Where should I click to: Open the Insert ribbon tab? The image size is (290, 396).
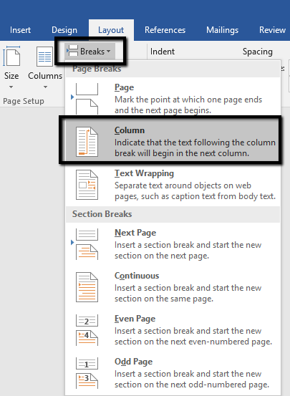pyautogui.click(x=20, y=30)
